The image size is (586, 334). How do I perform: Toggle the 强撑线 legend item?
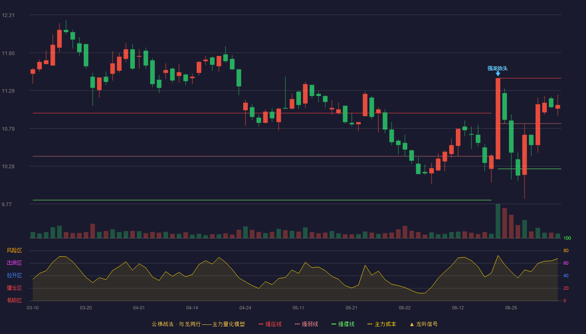tap(343, 324)
